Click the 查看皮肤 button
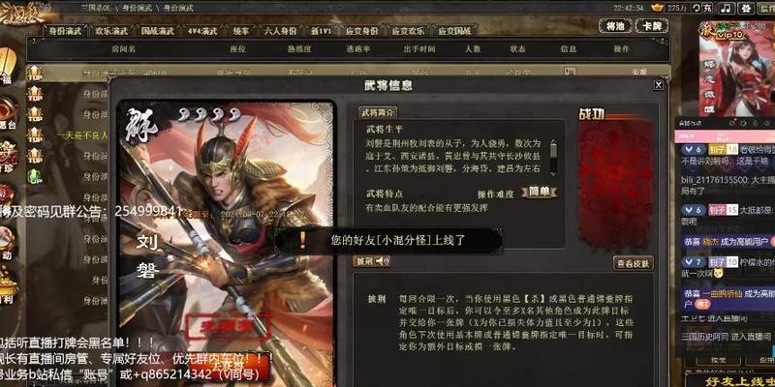The height and width of the screenshot is (387, 775). [x=634, y=263]
